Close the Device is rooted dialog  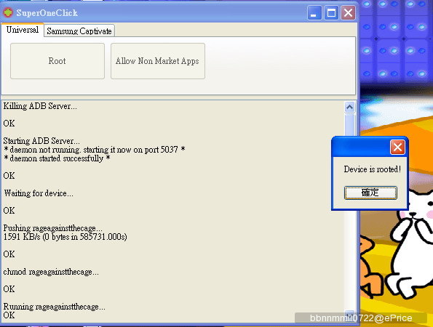[x=397, y=147]
